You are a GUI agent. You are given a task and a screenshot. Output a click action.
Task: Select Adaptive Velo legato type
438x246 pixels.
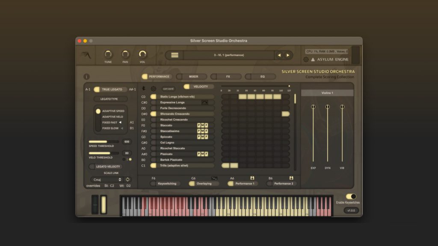click(x=112, y=117)
